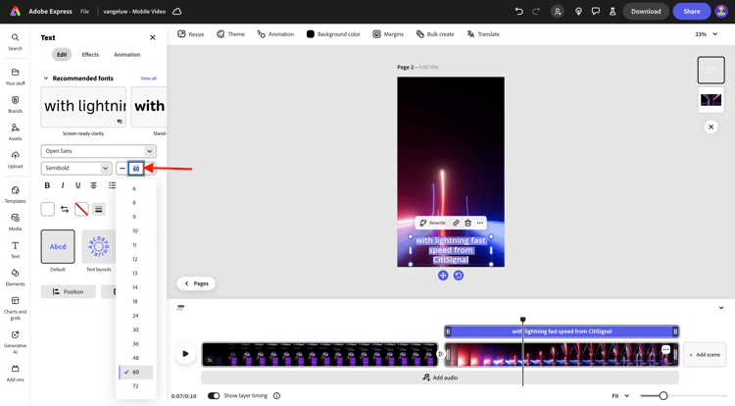Screen dimensions: 735x406
Task: Open the File menu
Action: 84,11
